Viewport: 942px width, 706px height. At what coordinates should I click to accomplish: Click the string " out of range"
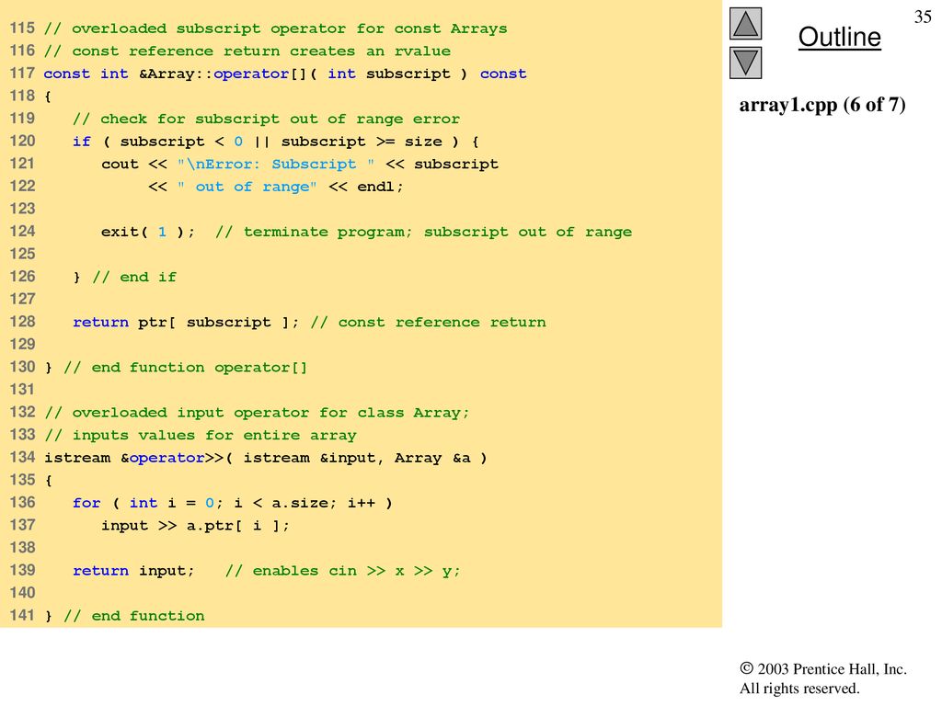pos(247,187)
